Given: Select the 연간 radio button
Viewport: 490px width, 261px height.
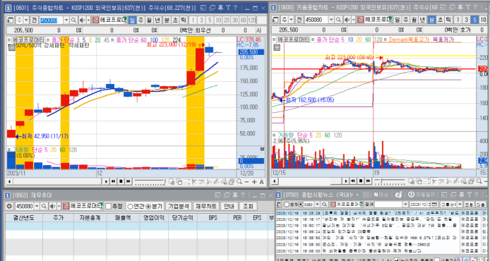Looking at the screenshot, I should pyautogui.click(x=130, y=207).
